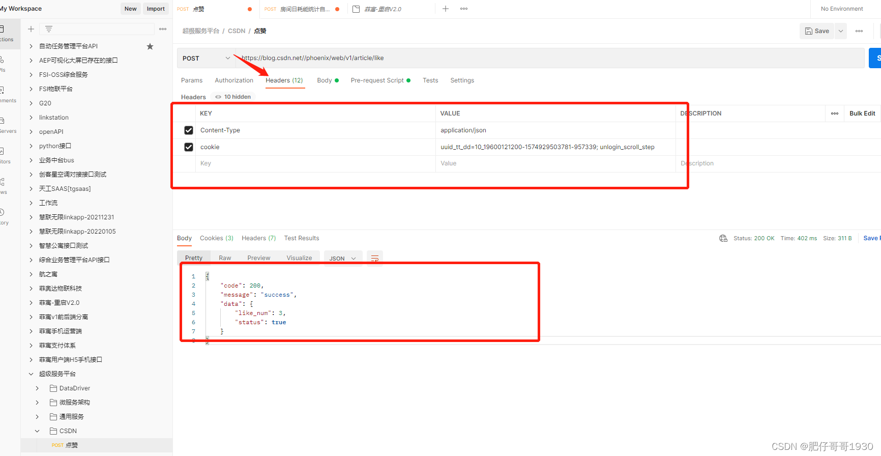Click the Save button
Image resolution: width=881 pixels, height=456 pixels.
pos(817,31)
